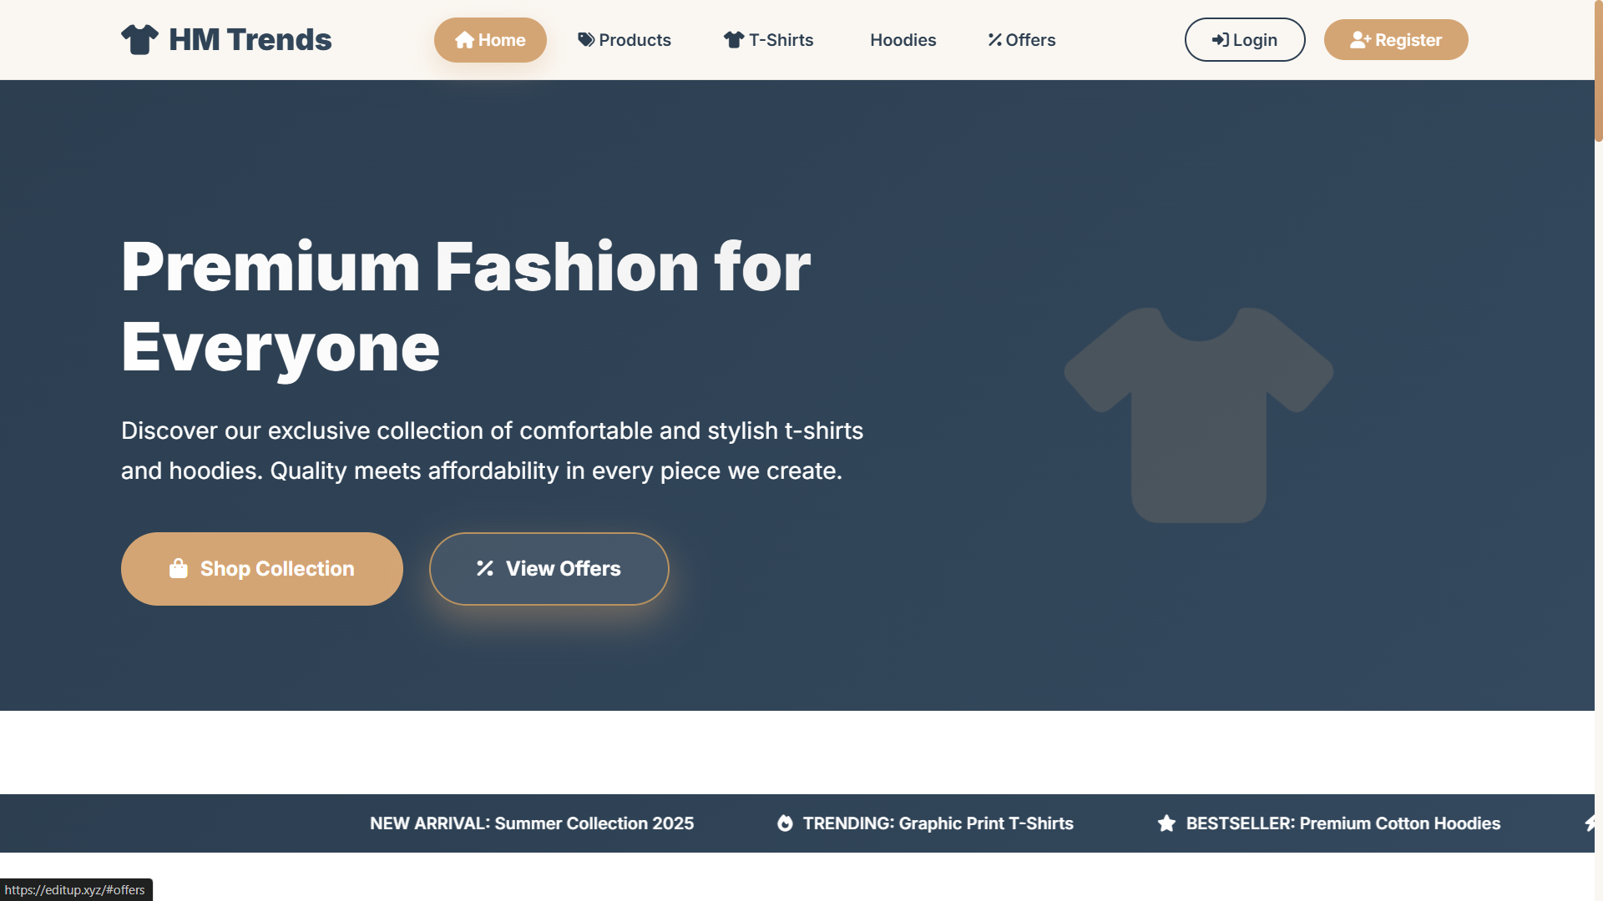
Task: Click the percent icon next to Offers
Action: pyautogui.click(x=994, y=39)
